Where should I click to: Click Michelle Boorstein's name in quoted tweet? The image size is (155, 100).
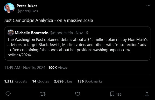32,33
